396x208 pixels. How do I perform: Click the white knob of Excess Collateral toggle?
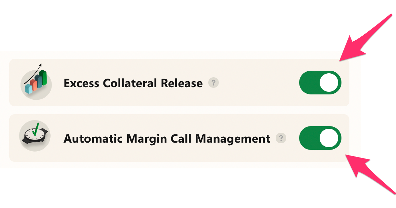(329, 83)
